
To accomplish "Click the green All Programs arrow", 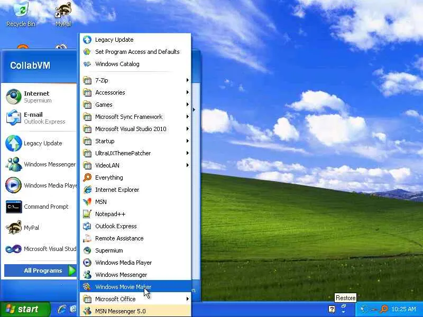I will 72,271.
